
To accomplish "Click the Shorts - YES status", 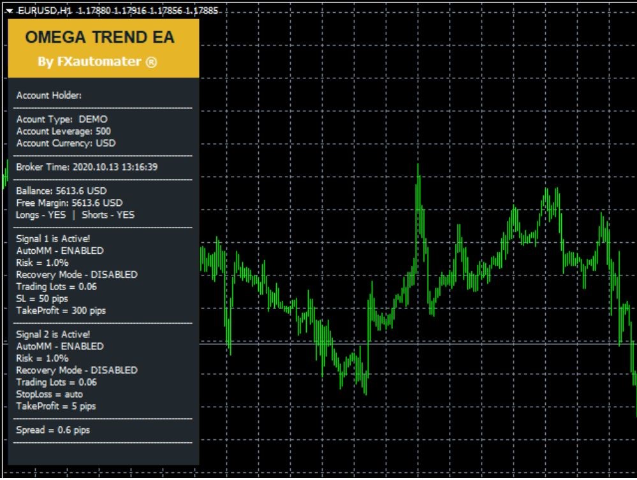I will pyautogui.click(x=108, y=215).
